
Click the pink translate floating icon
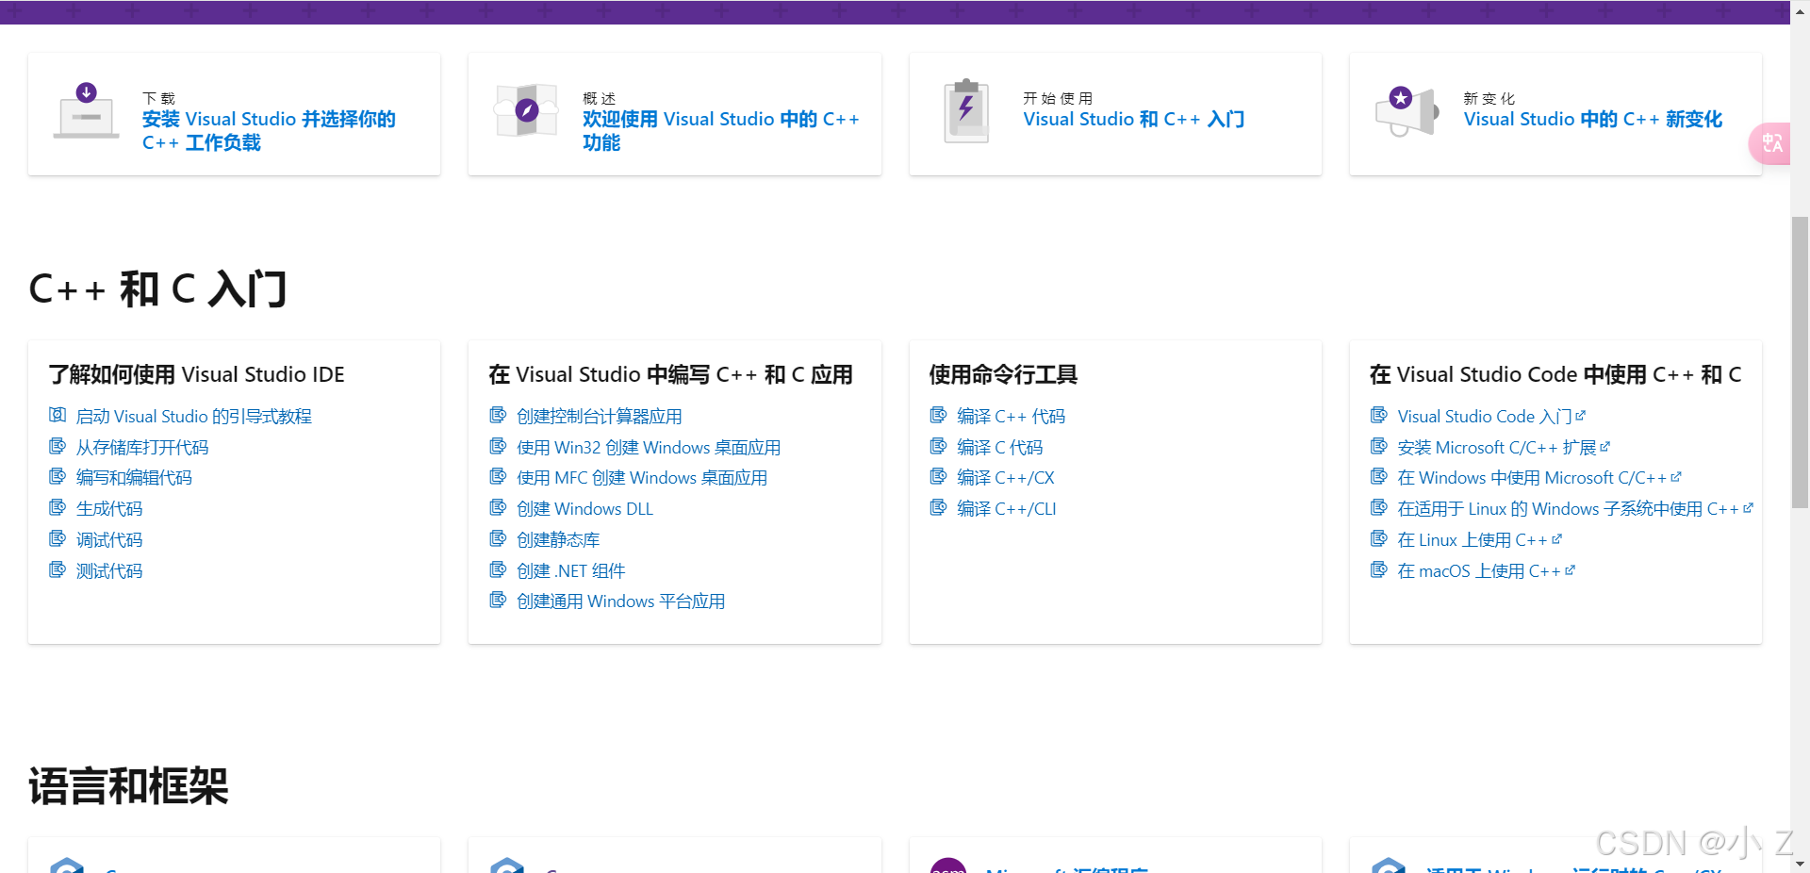[x=1770, y=144]
